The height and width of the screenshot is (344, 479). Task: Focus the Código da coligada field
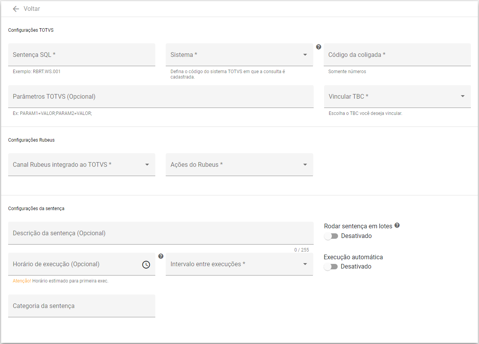tap(397, 55)
